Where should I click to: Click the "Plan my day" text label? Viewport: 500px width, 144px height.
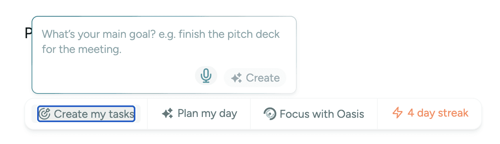207,114
